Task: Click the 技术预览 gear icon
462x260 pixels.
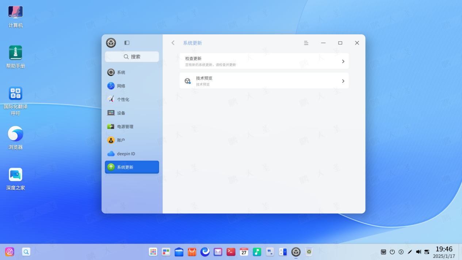Action: tap(187, 81)
